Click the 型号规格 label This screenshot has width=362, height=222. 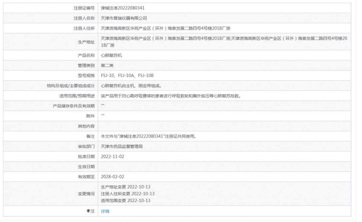point(86,76)
